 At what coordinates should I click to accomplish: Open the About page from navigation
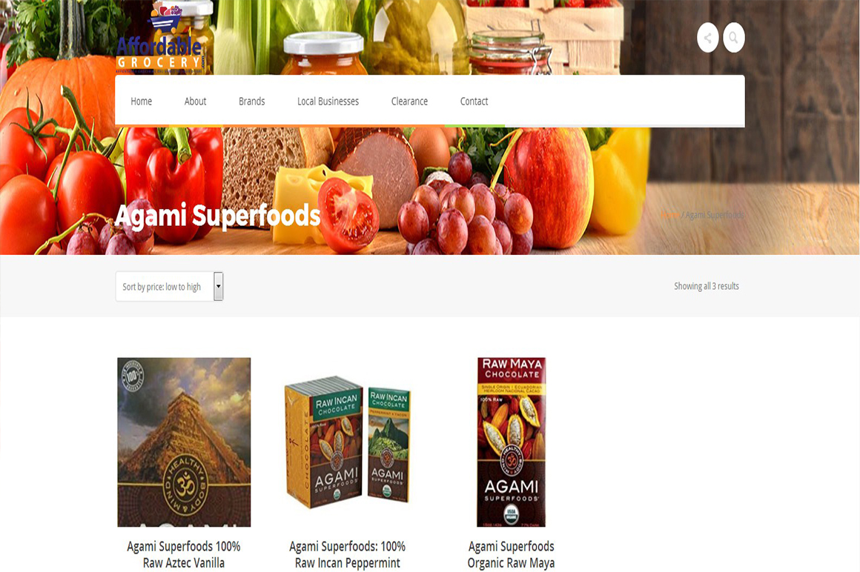click(195, 102)
